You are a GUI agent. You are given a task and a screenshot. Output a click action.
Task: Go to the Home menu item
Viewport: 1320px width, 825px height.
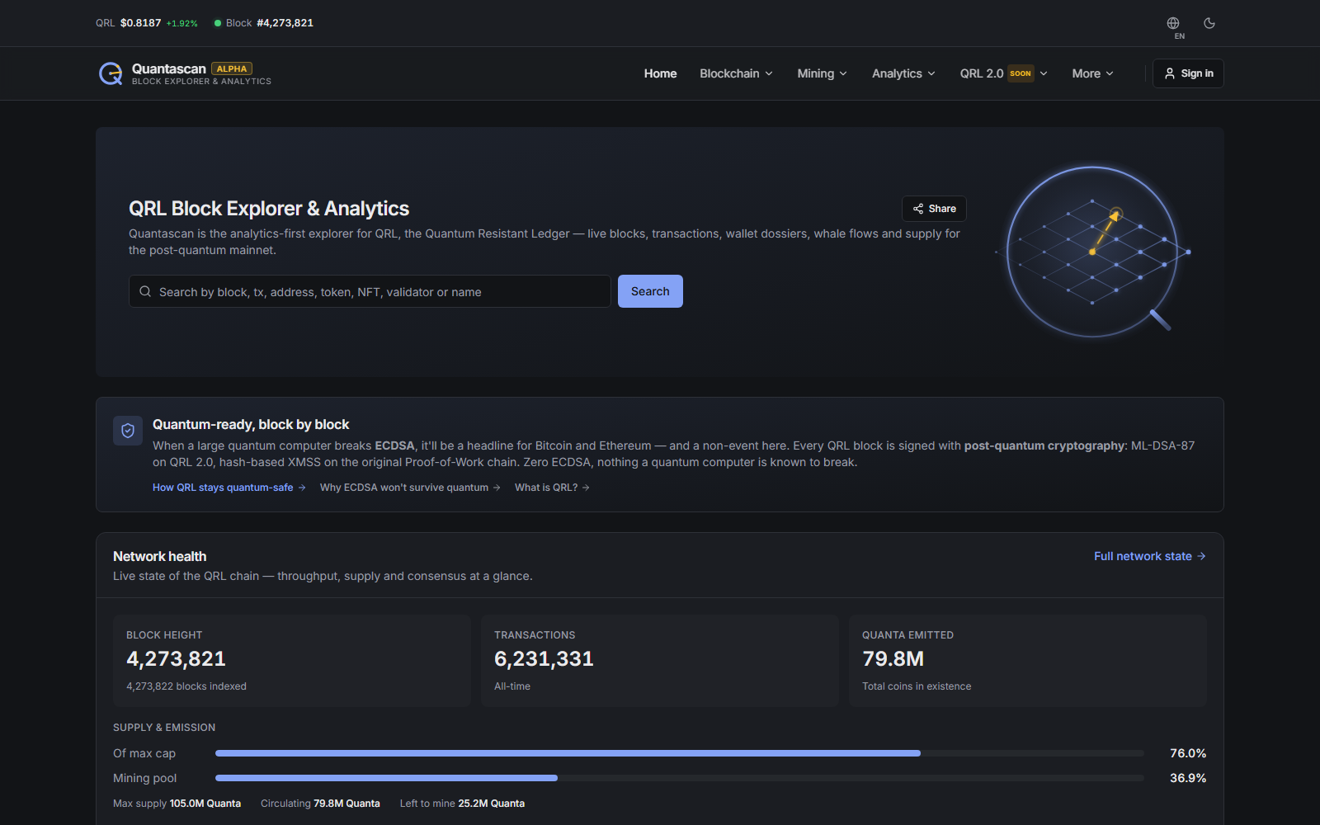point(660,73)
